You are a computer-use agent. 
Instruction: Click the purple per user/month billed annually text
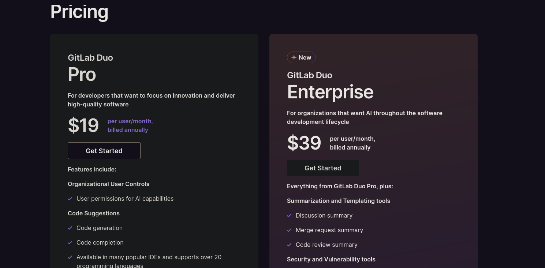[x=130, y=125]
